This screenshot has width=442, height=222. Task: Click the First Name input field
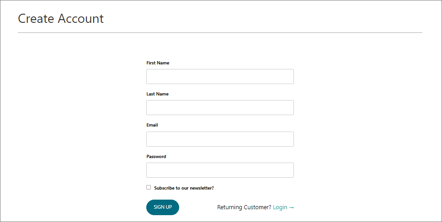pos(220,76)
